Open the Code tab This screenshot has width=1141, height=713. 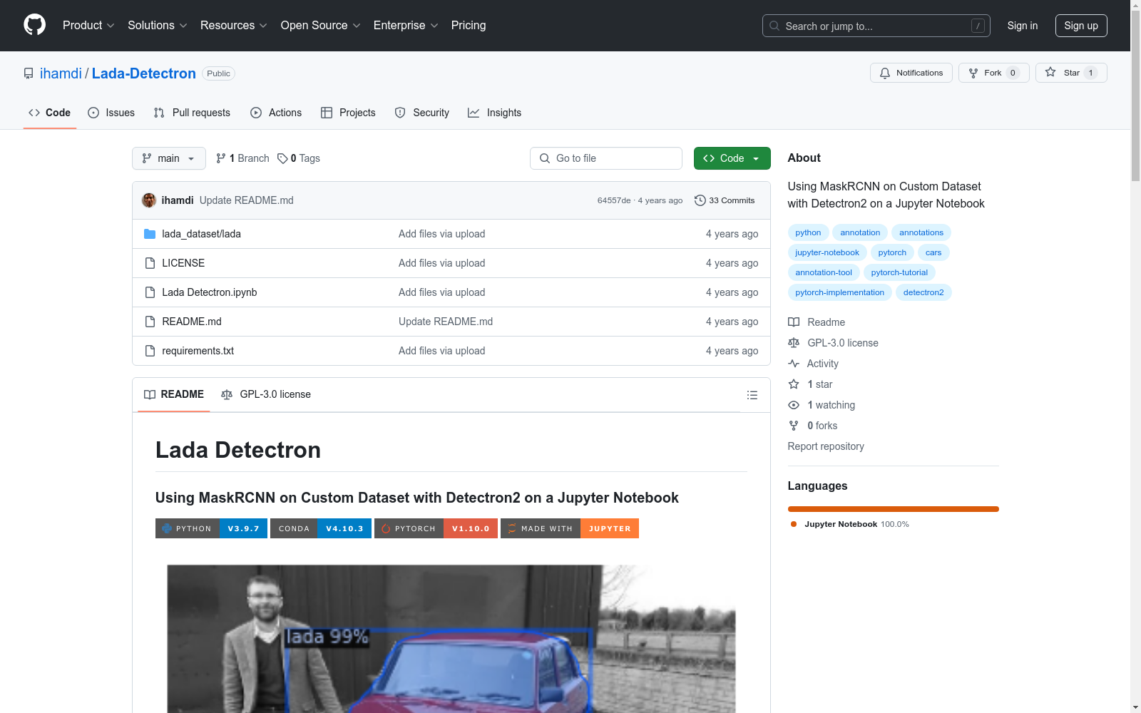pyautogui.click(x=50, y=113)
